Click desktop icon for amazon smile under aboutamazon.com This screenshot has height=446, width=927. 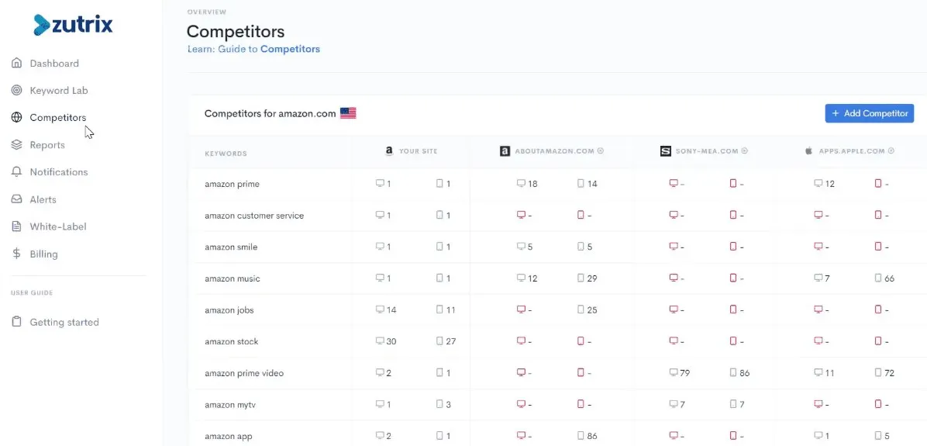click(521, 246)
